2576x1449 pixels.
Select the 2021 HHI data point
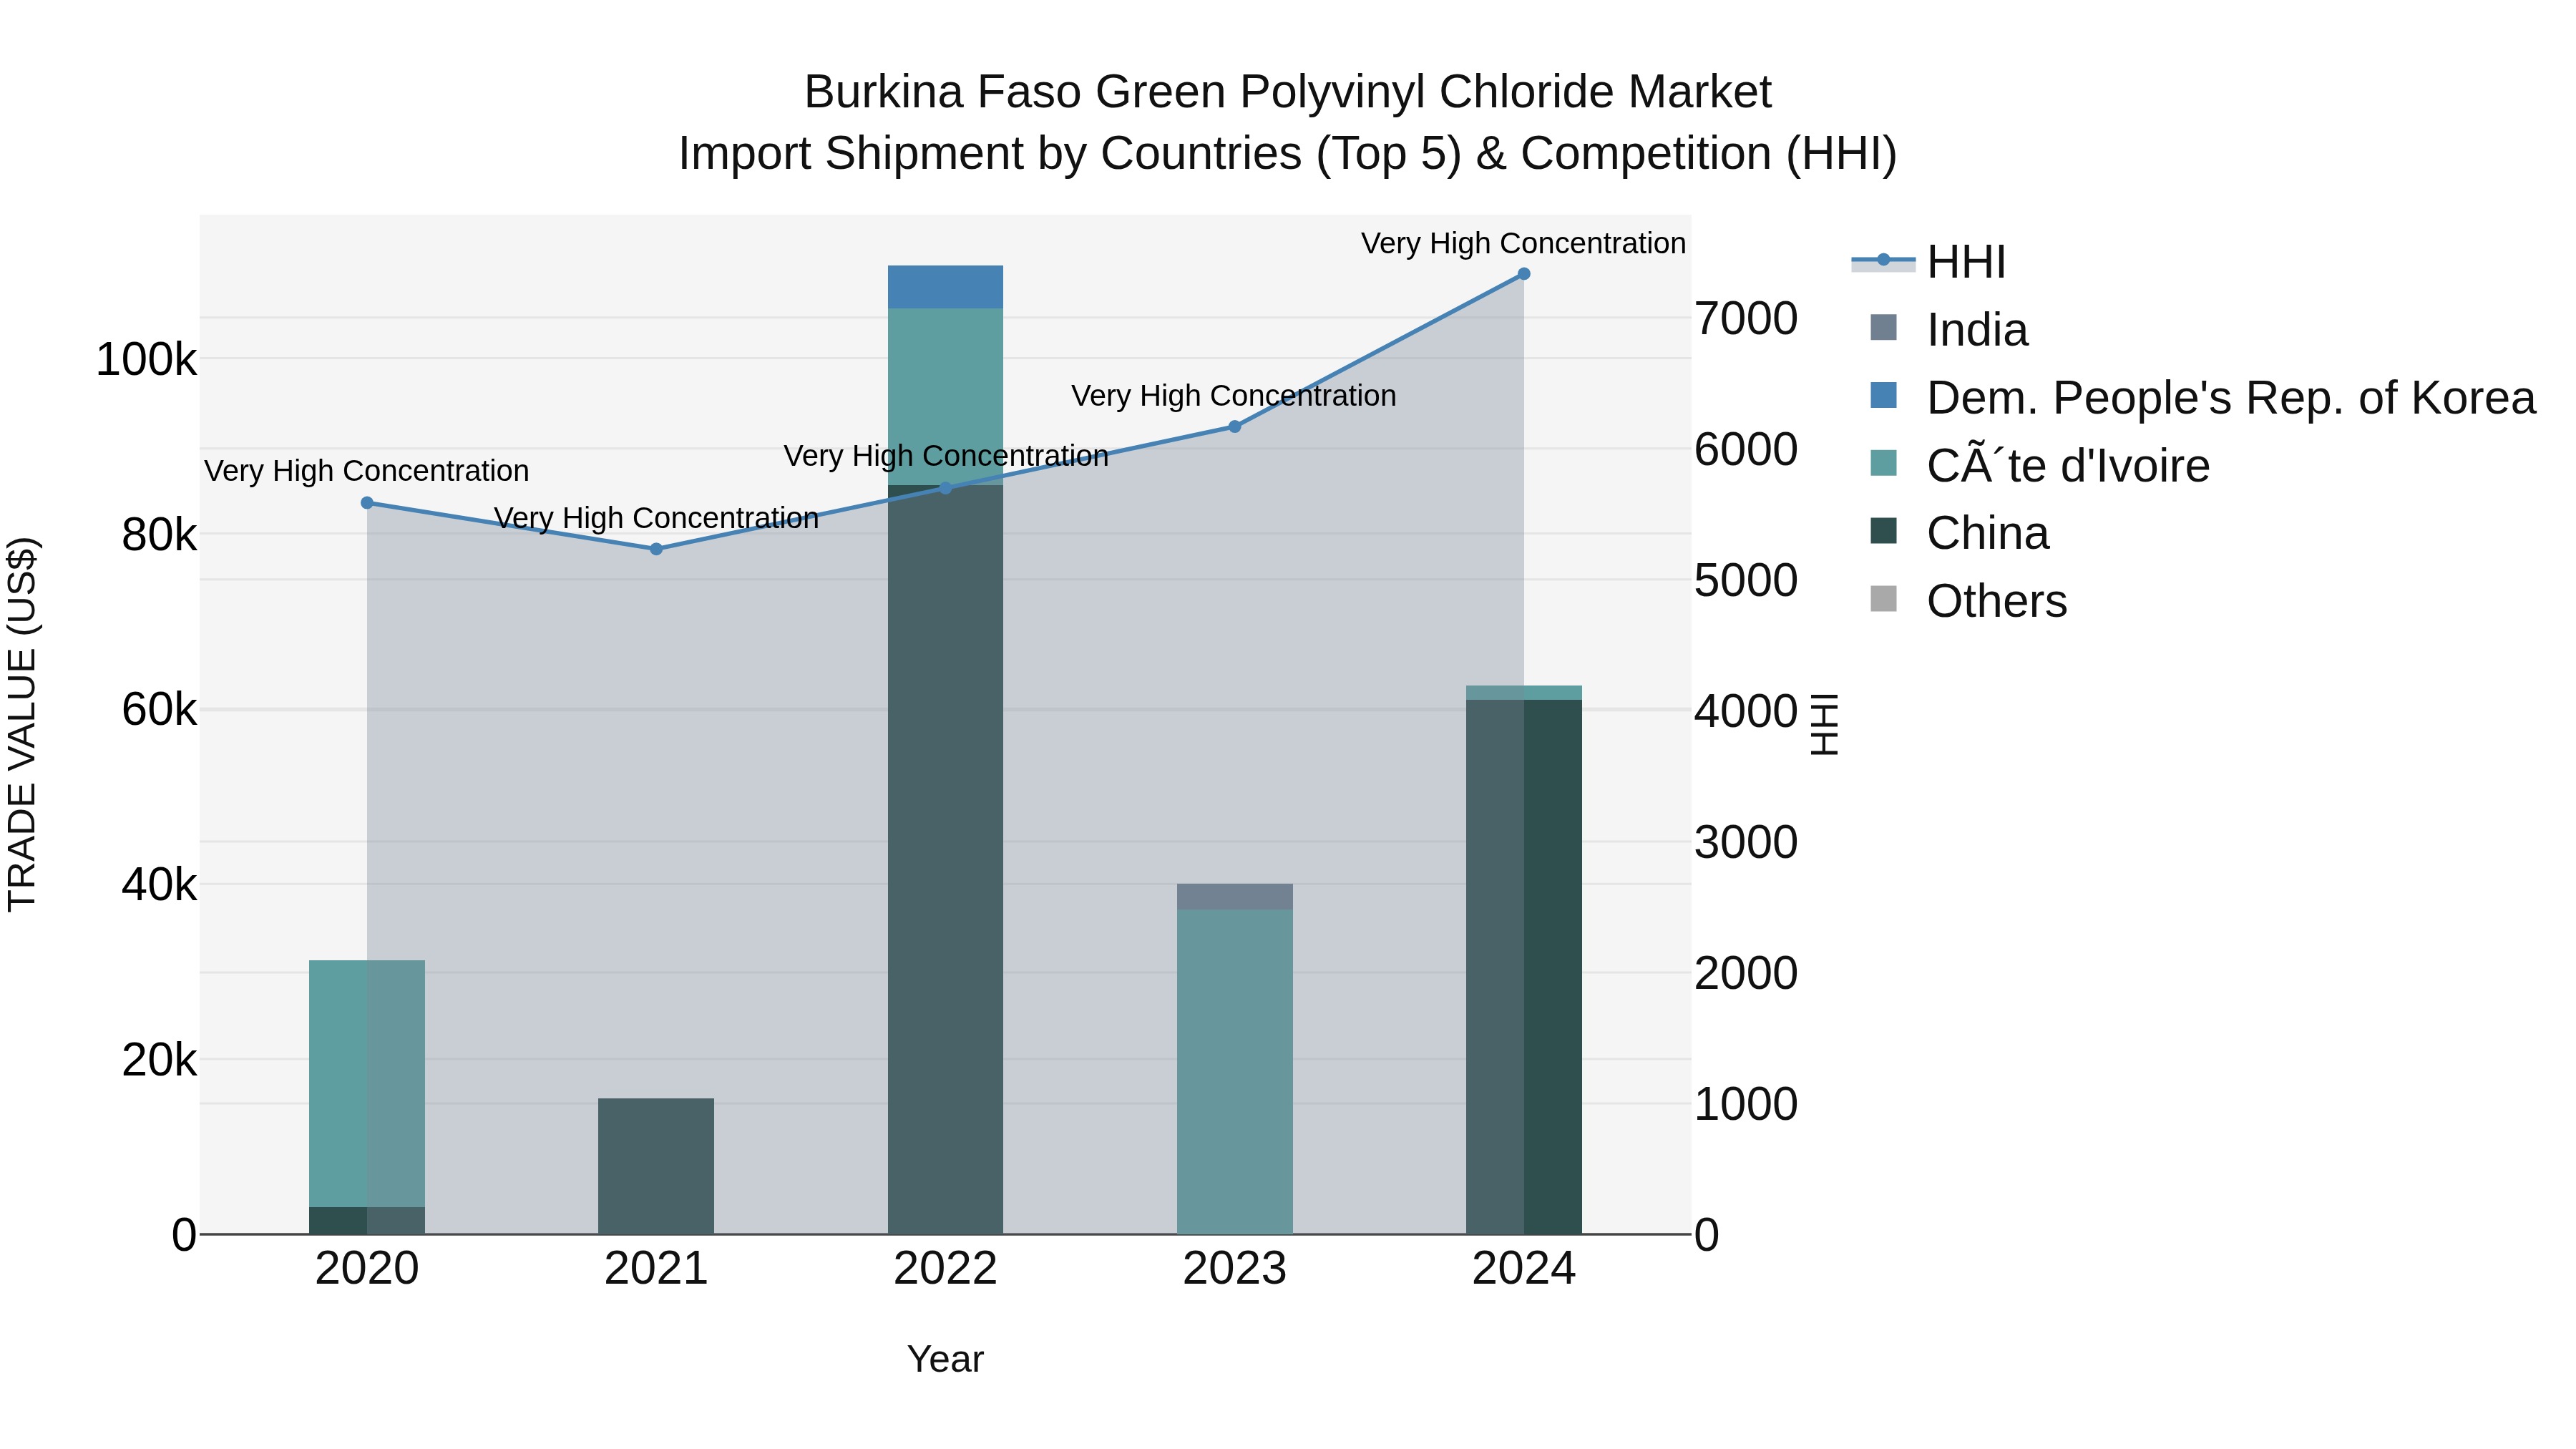[656, 549]
